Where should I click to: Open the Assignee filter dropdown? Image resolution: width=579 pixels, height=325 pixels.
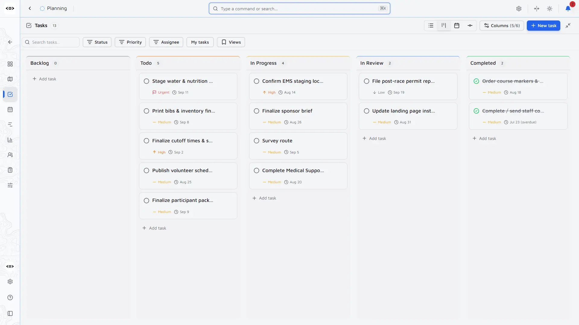click(x=166, y=42)
